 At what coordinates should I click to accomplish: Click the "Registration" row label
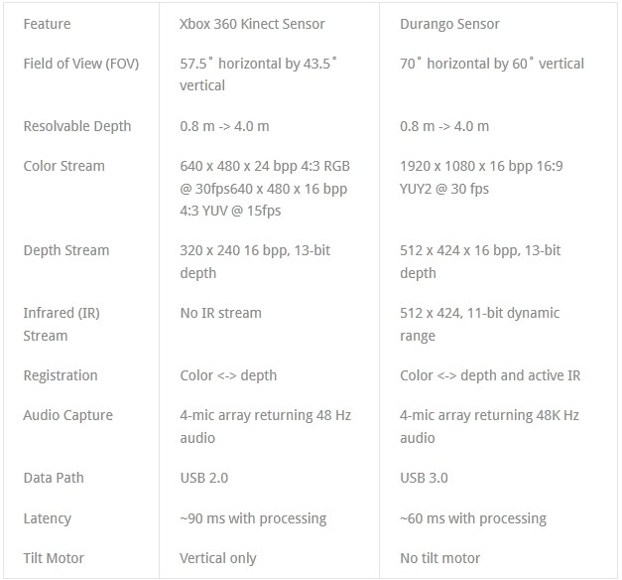61,375
